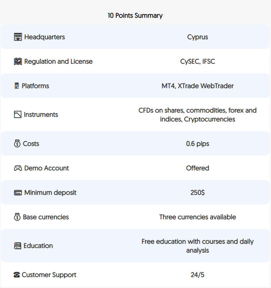
Task: Click the Offered demo account value
Action: [x=197, y=168]
